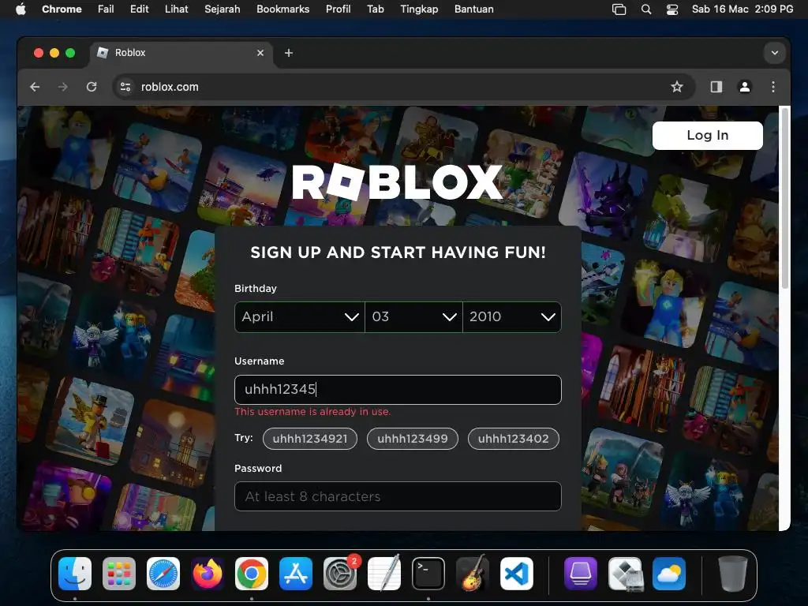This screenshot has height=606, width=808.
Task: Click the Log In button
Action: [x=708, y=136]
